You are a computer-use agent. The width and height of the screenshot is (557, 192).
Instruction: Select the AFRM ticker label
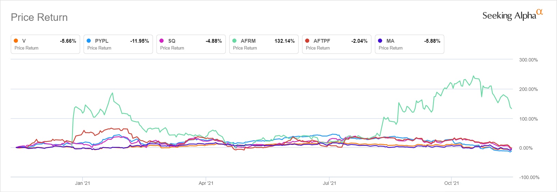[248, 41]
